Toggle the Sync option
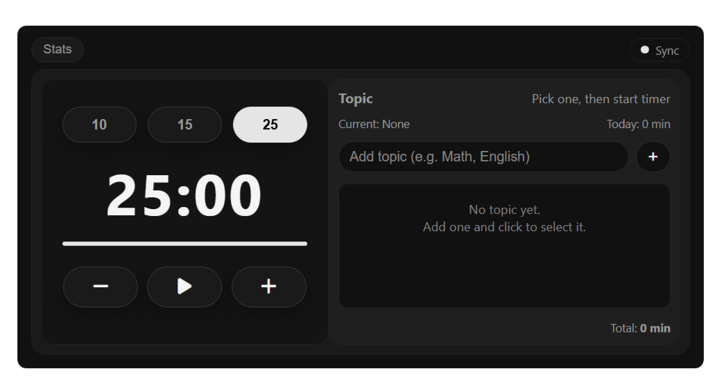The height and width of the screenshot is (389, 719). point(659,50)
